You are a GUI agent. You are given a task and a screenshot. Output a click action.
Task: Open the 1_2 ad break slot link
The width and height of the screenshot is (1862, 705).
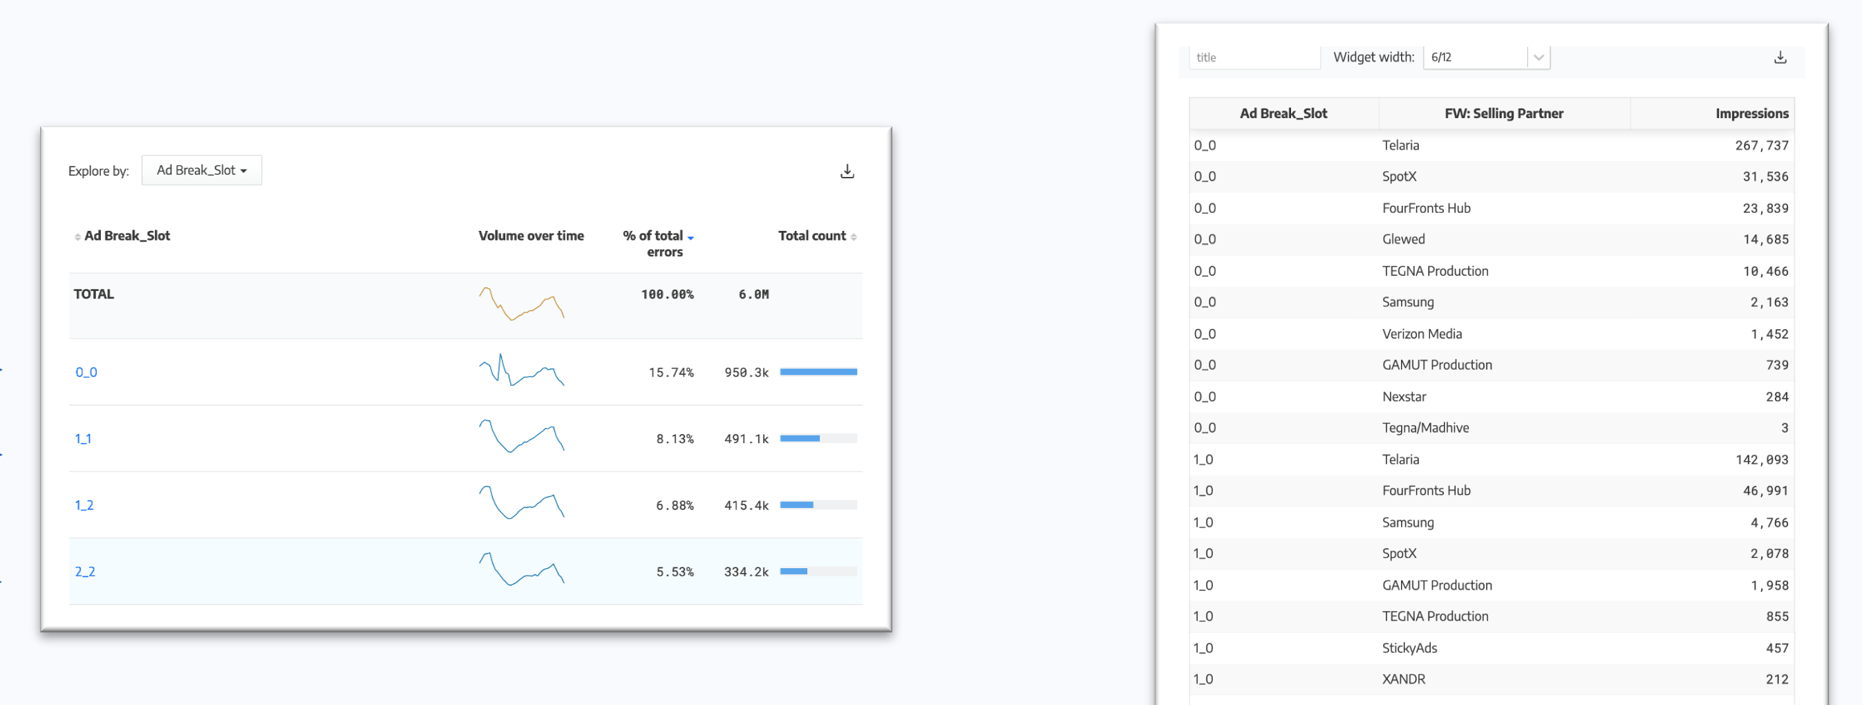coord(84,505)
